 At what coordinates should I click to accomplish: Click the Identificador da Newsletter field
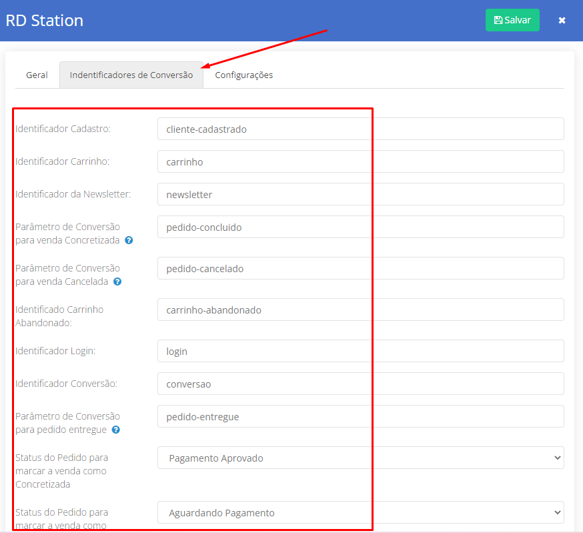(361, 195)
